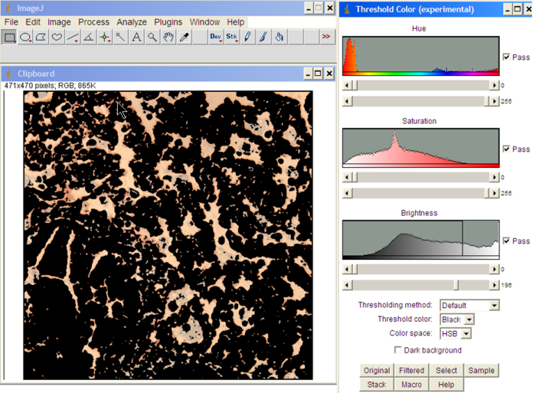Open the Plugins menu
The image size is (536, 393).
click(168, 22)
